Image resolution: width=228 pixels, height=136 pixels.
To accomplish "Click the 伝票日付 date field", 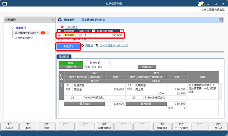I will pyautogui.click(x=97, y=67).
